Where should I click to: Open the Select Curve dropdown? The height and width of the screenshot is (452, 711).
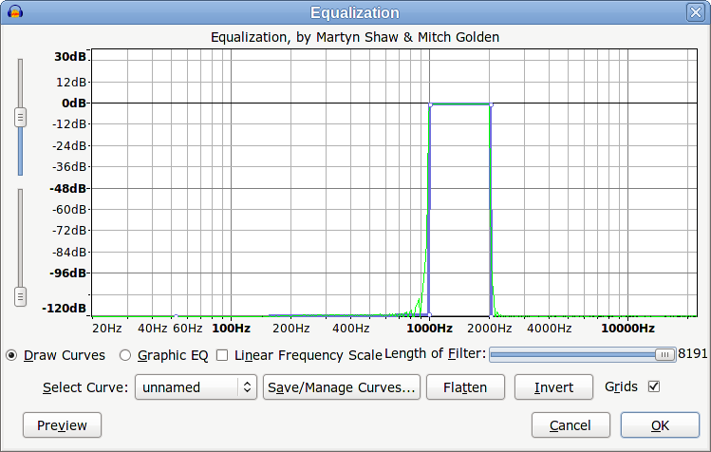196,387
